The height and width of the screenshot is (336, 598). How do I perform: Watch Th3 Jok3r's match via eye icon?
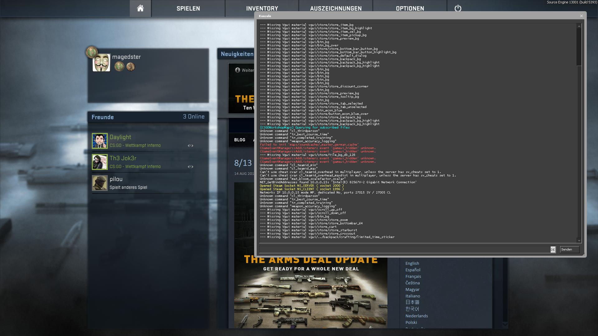[x=191, y=167]
